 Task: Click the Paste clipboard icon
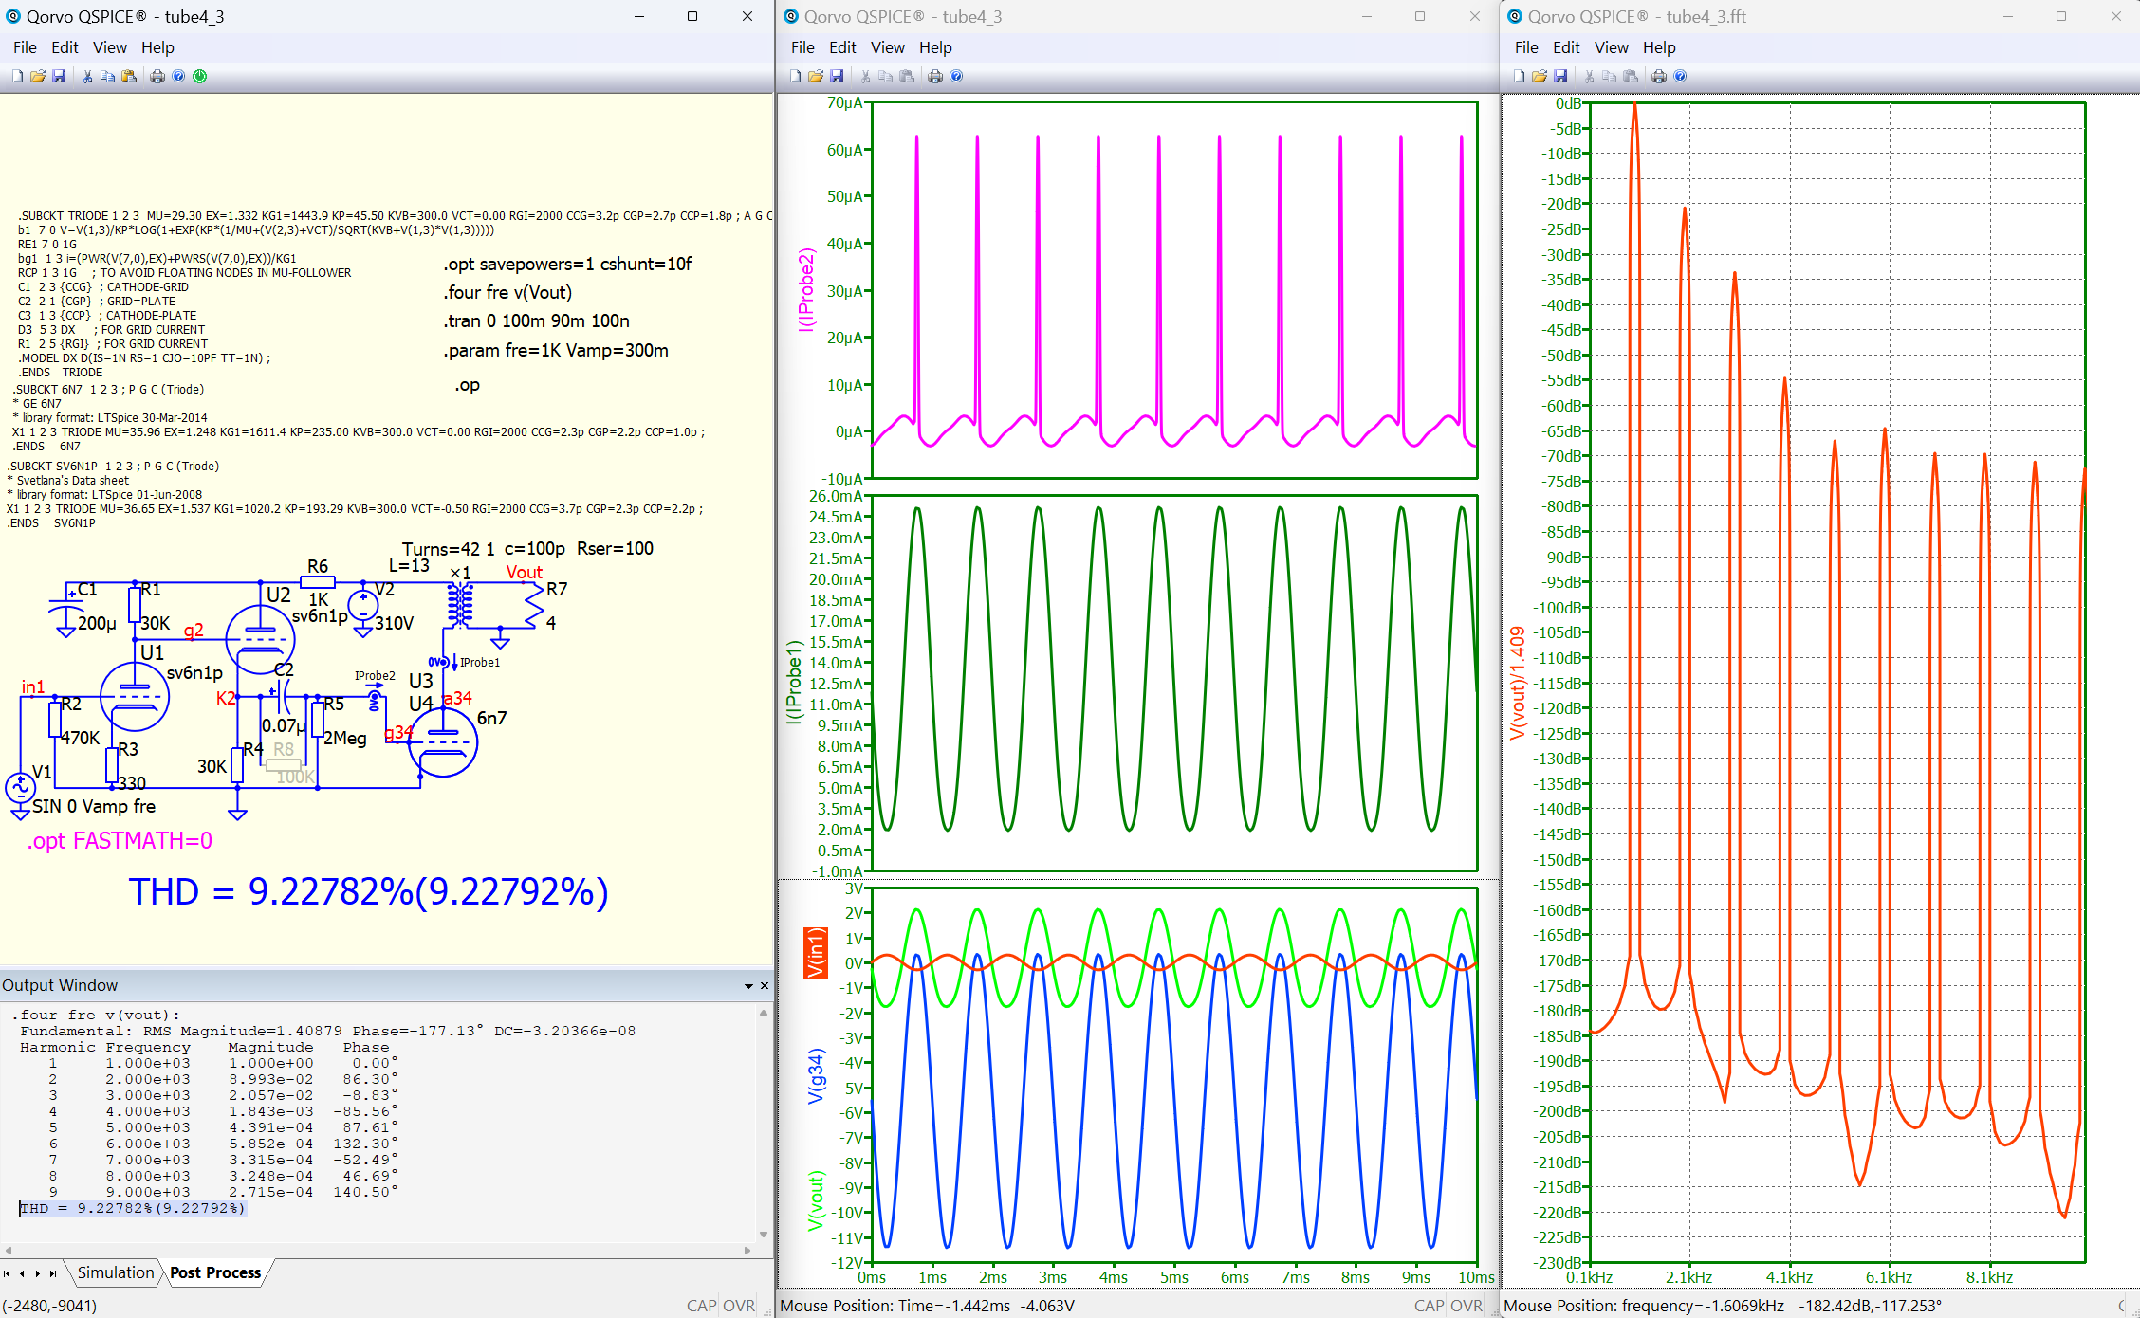tap(129, 77)
